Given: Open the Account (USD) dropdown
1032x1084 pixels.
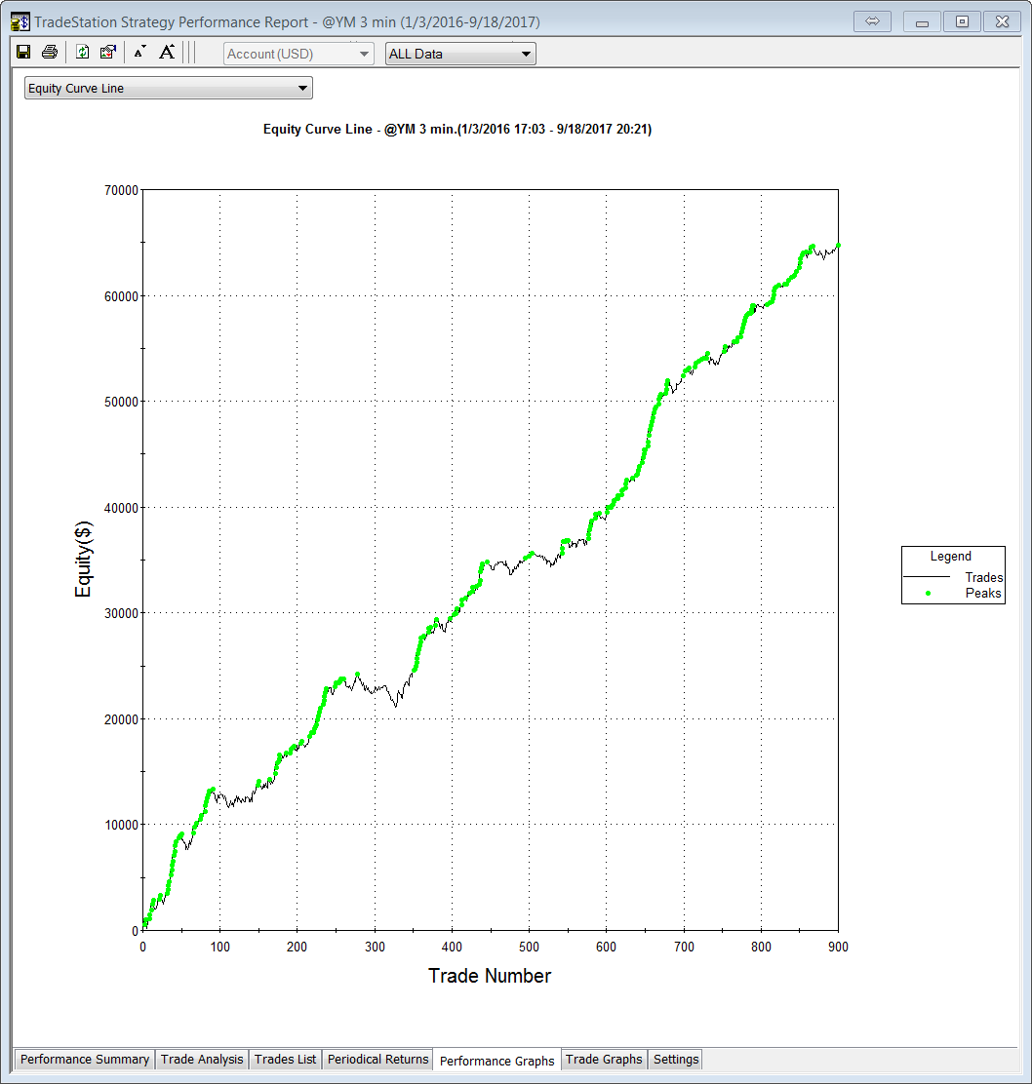Looking at the screenshot, I should click(298, 54).
